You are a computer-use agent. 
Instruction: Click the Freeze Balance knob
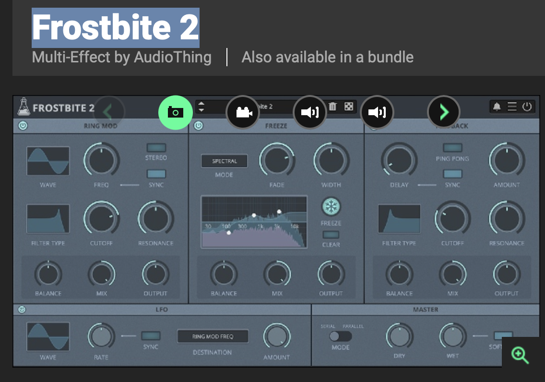click(x=224, y=274)
